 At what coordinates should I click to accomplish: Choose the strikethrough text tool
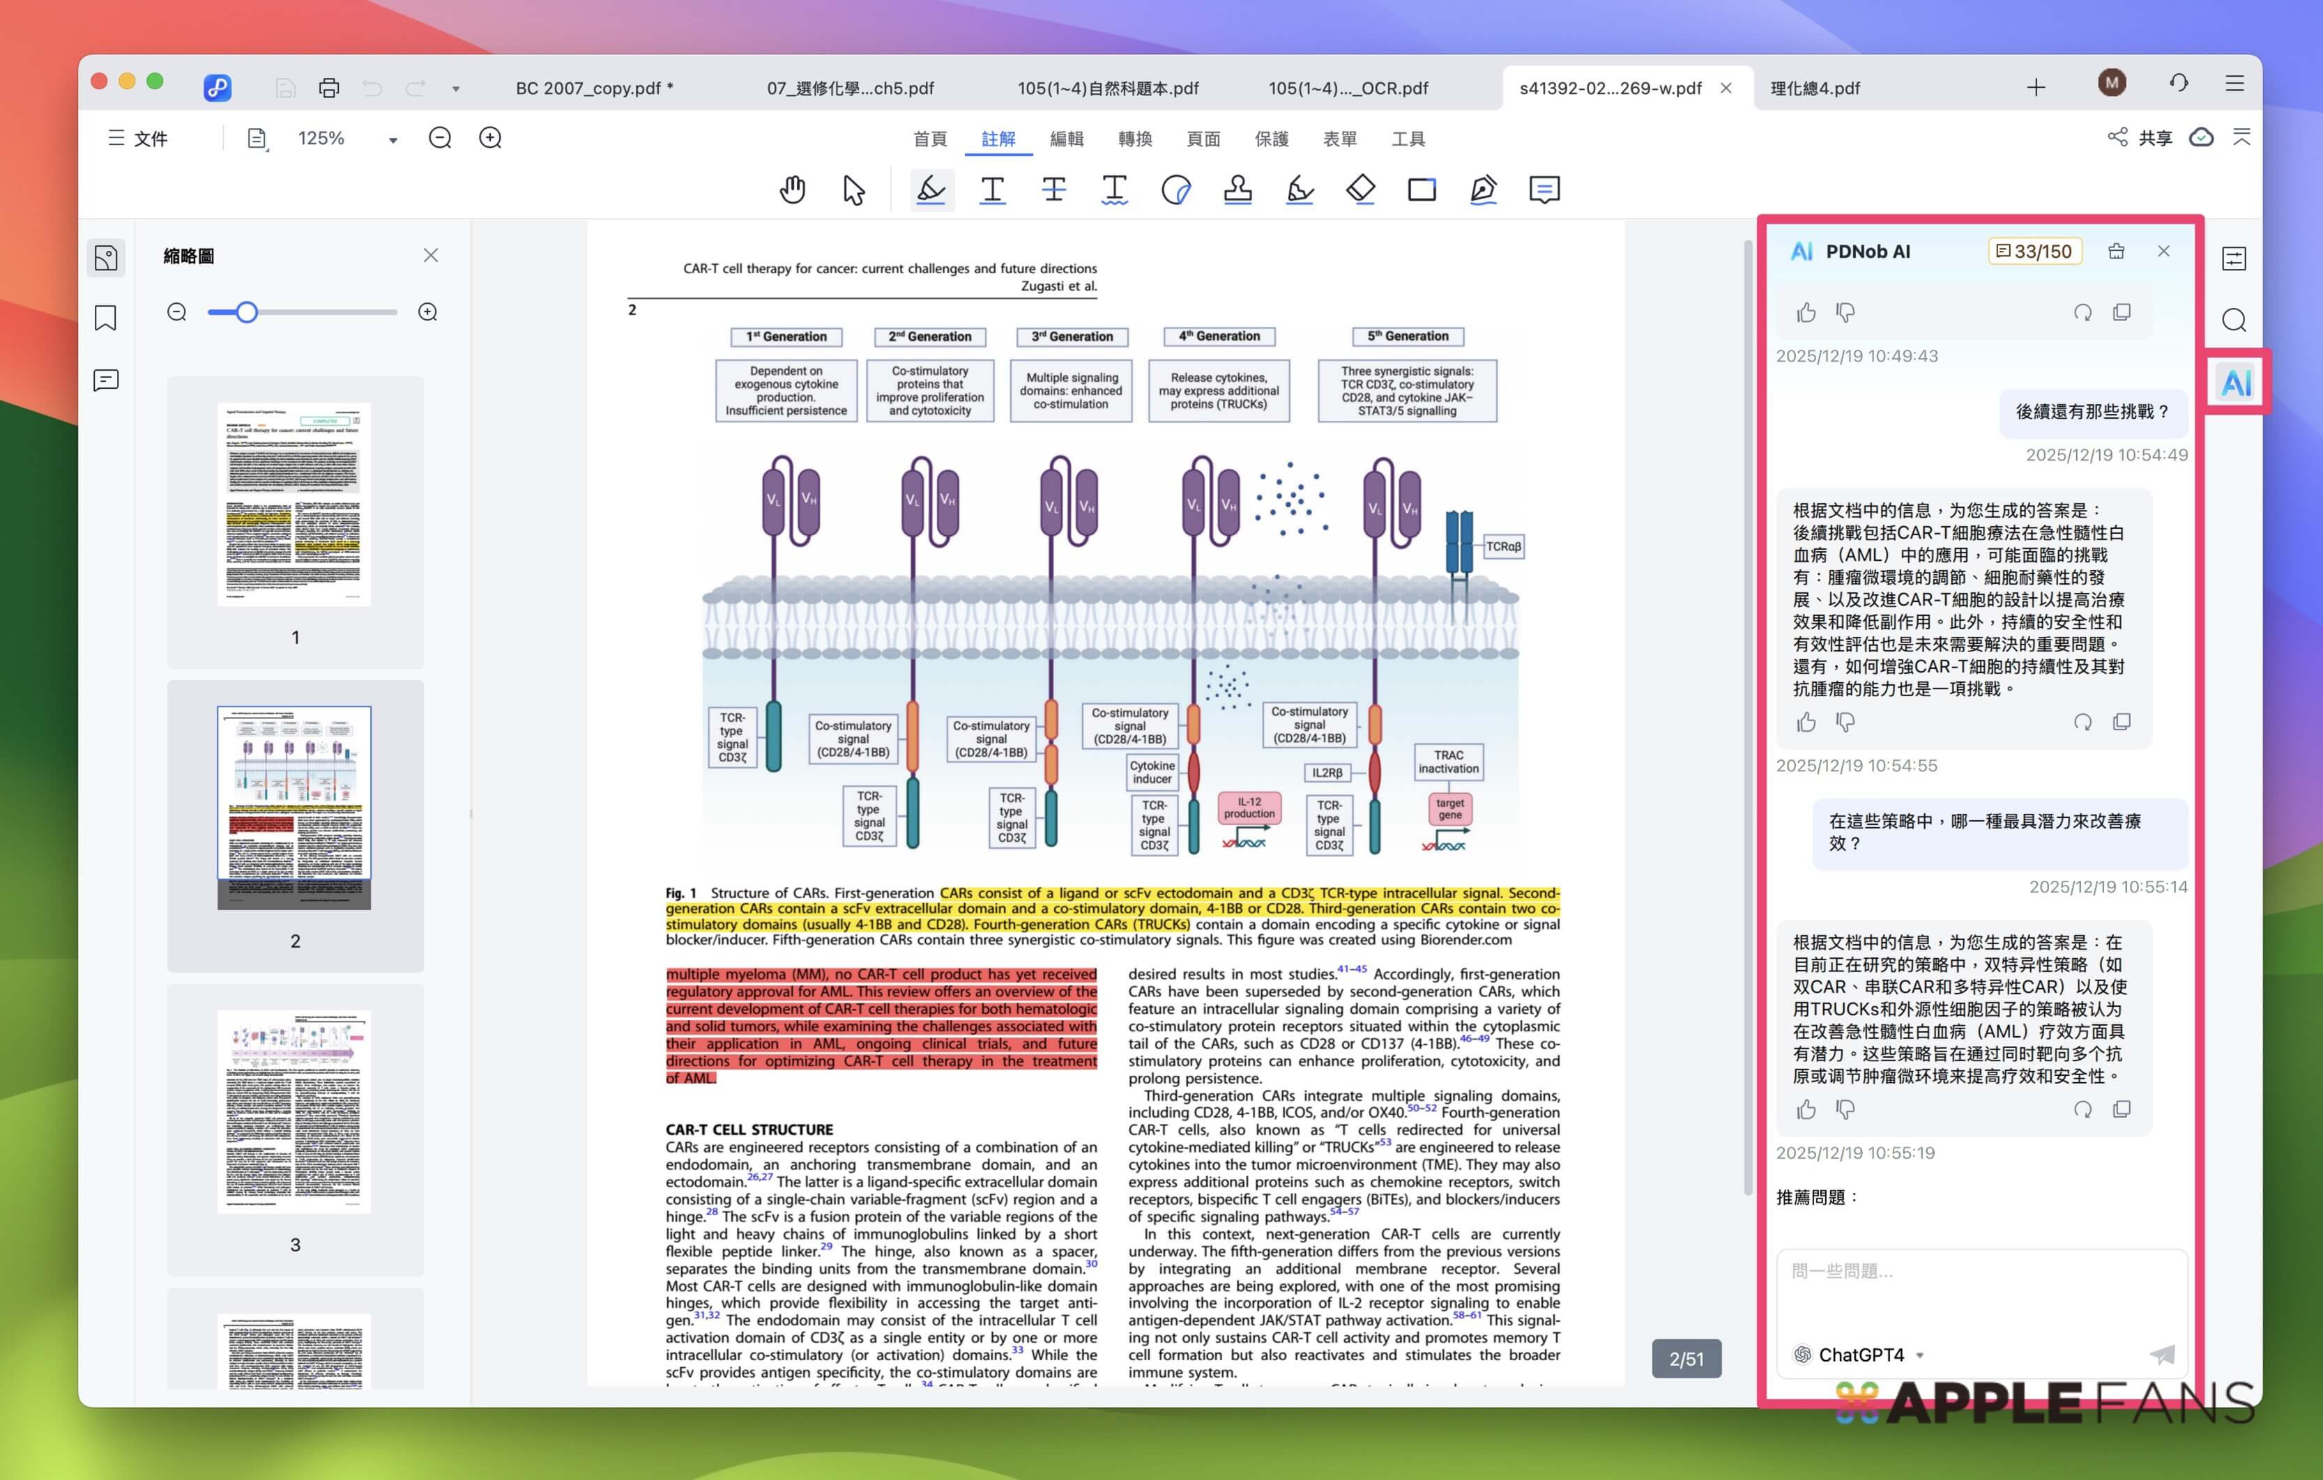pyautogui.click(x=1053, y=189)
